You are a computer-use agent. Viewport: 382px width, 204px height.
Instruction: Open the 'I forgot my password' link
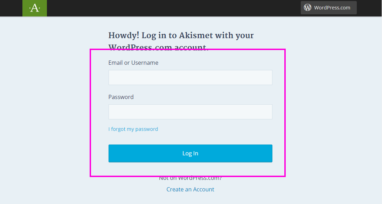(x=133, y=129)
